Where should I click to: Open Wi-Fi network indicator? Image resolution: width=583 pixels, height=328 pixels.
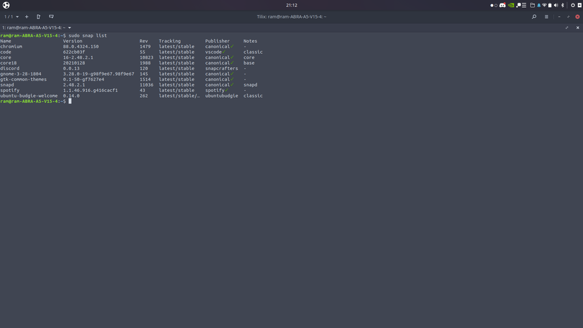click(x=544, y=5)
